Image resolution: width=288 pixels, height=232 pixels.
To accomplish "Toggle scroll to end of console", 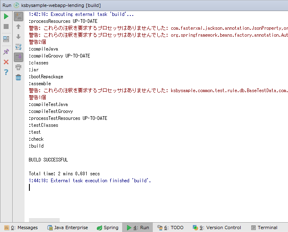I will 18,57.
